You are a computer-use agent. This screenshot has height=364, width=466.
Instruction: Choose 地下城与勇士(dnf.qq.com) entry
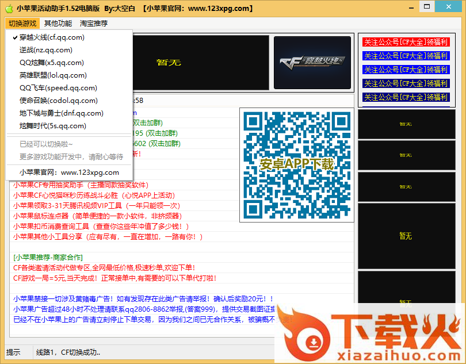pyautogui.click(x=69, y=113)
